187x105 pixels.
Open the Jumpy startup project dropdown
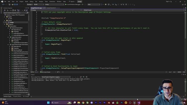coord(55,5)
